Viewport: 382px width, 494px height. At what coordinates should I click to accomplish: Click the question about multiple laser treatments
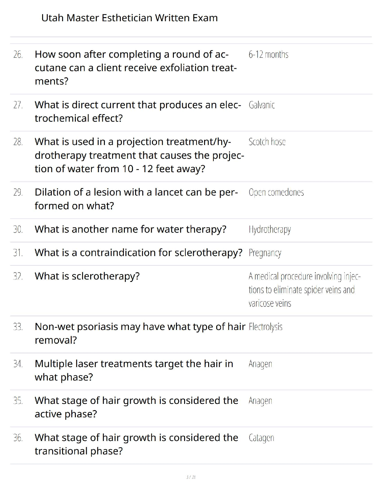pos(134,370)
